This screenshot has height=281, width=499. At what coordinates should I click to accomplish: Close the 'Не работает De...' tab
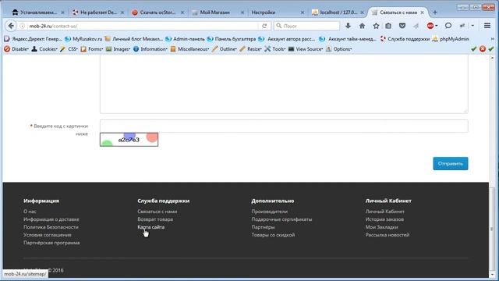point(122,12)
